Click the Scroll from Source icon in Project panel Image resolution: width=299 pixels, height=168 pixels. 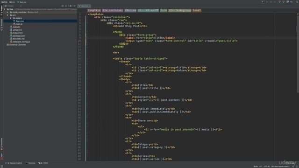[63, 6]
